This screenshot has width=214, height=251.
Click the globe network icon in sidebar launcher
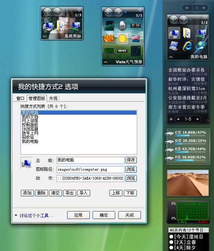coord(201,45)
